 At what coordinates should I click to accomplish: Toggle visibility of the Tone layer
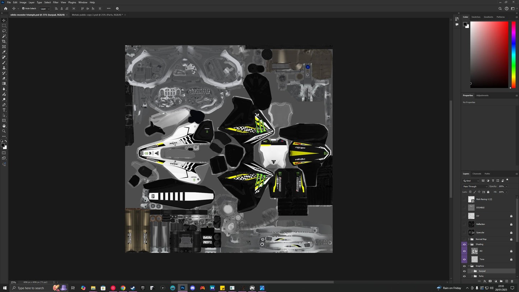pyautogui.click(x=464, y=259)
